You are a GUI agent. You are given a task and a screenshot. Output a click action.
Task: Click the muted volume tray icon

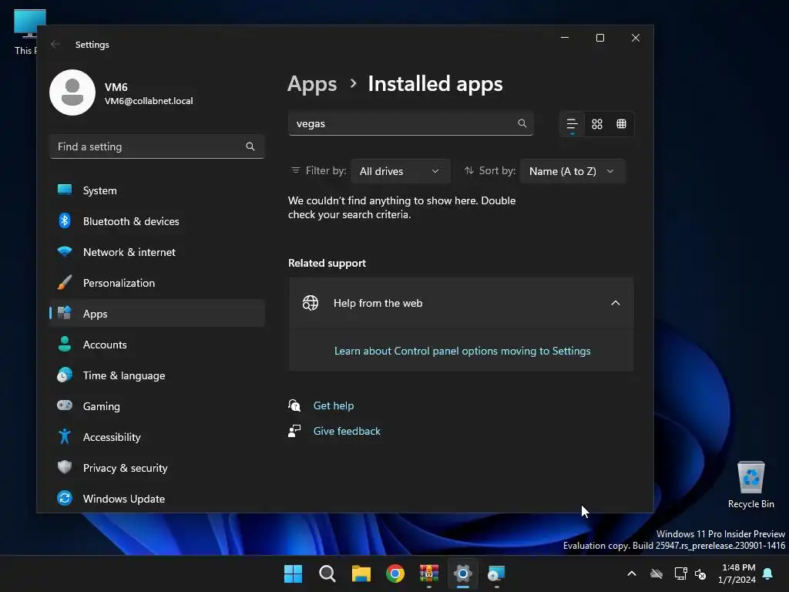tap(700, 573)
